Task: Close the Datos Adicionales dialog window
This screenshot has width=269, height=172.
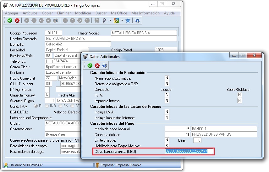Action: (x=255, y=55)
